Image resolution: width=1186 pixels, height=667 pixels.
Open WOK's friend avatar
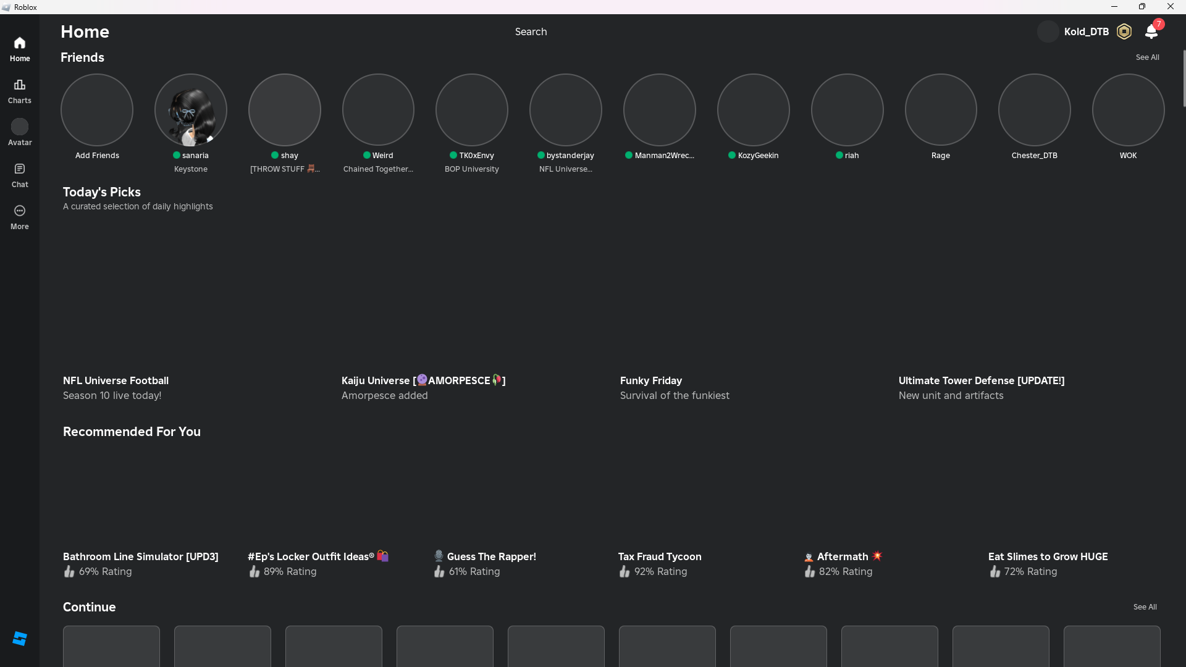[1129, 110]
